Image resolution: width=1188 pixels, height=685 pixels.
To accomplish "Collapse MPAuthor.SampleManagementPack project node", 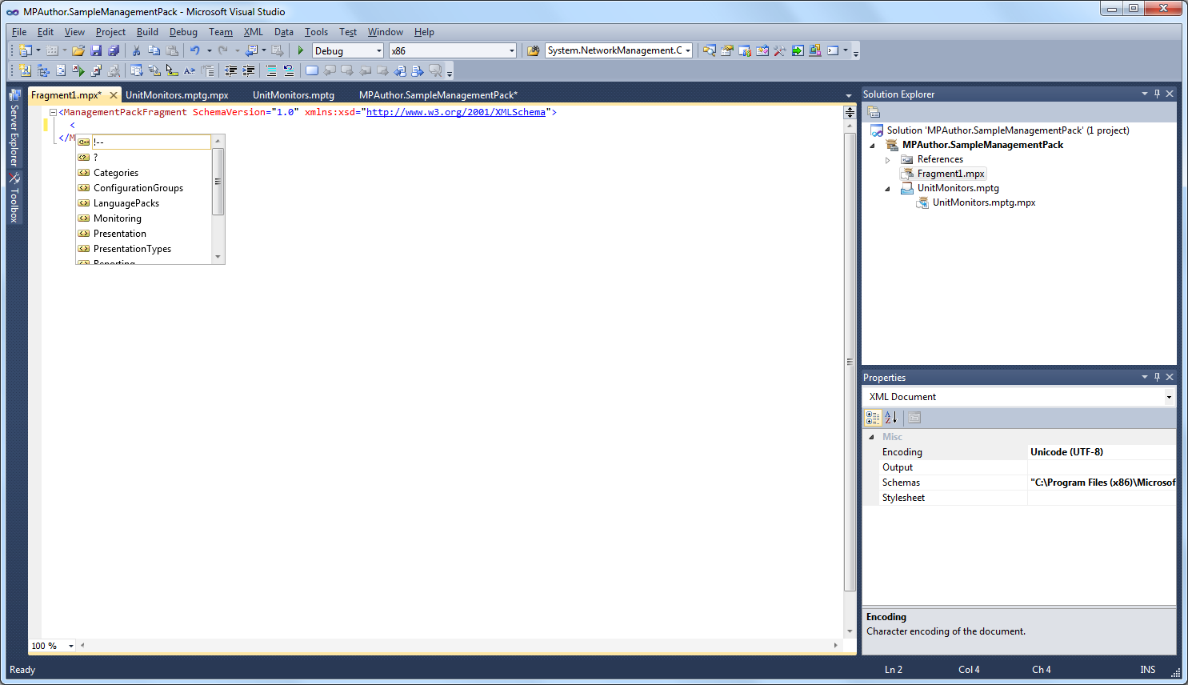I will 872,146.
